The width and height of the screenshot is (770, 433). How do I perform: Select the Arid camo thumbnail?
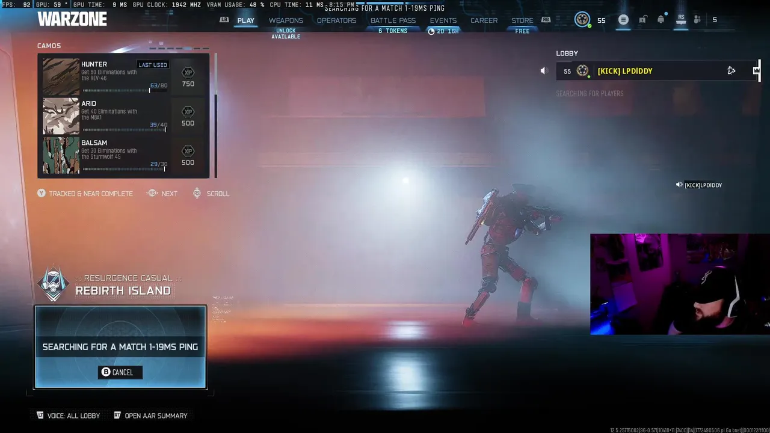(61, 116)
